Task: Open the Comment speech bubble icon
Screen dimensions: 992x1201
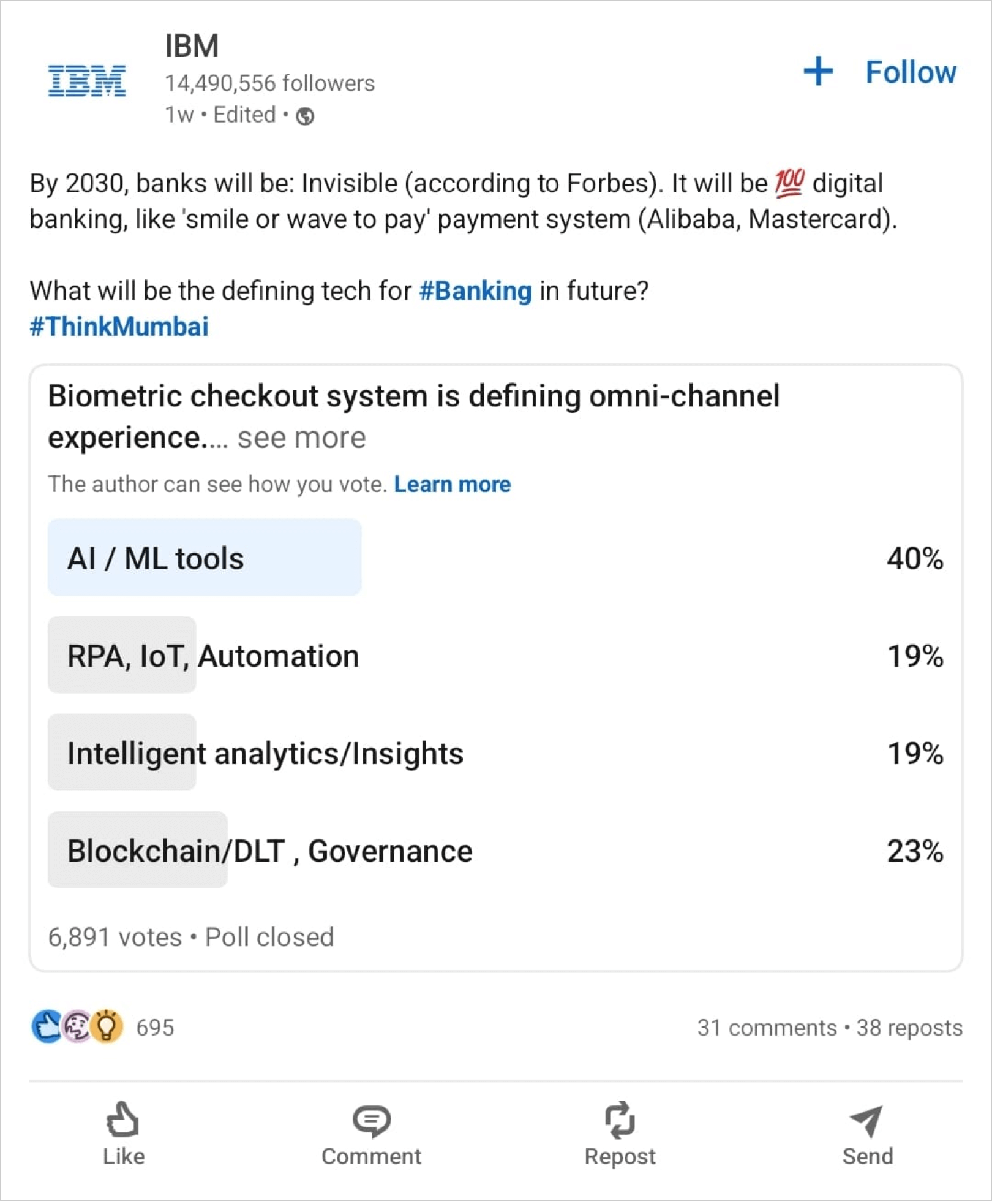Action: (x=371, y=1119)
